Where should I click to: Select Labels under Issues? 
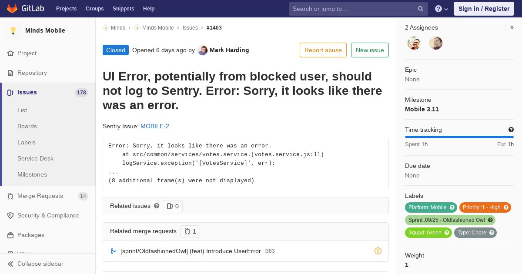[27, 142]
